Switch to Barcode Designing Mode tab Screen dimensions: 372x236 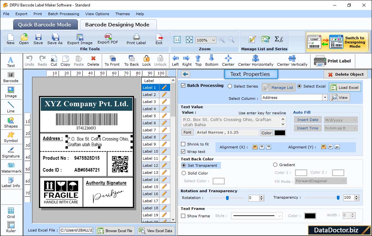click(118, 25)
